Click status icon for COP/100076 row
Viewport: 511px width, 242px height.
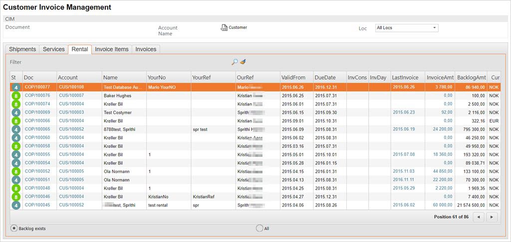pos(15,96)
